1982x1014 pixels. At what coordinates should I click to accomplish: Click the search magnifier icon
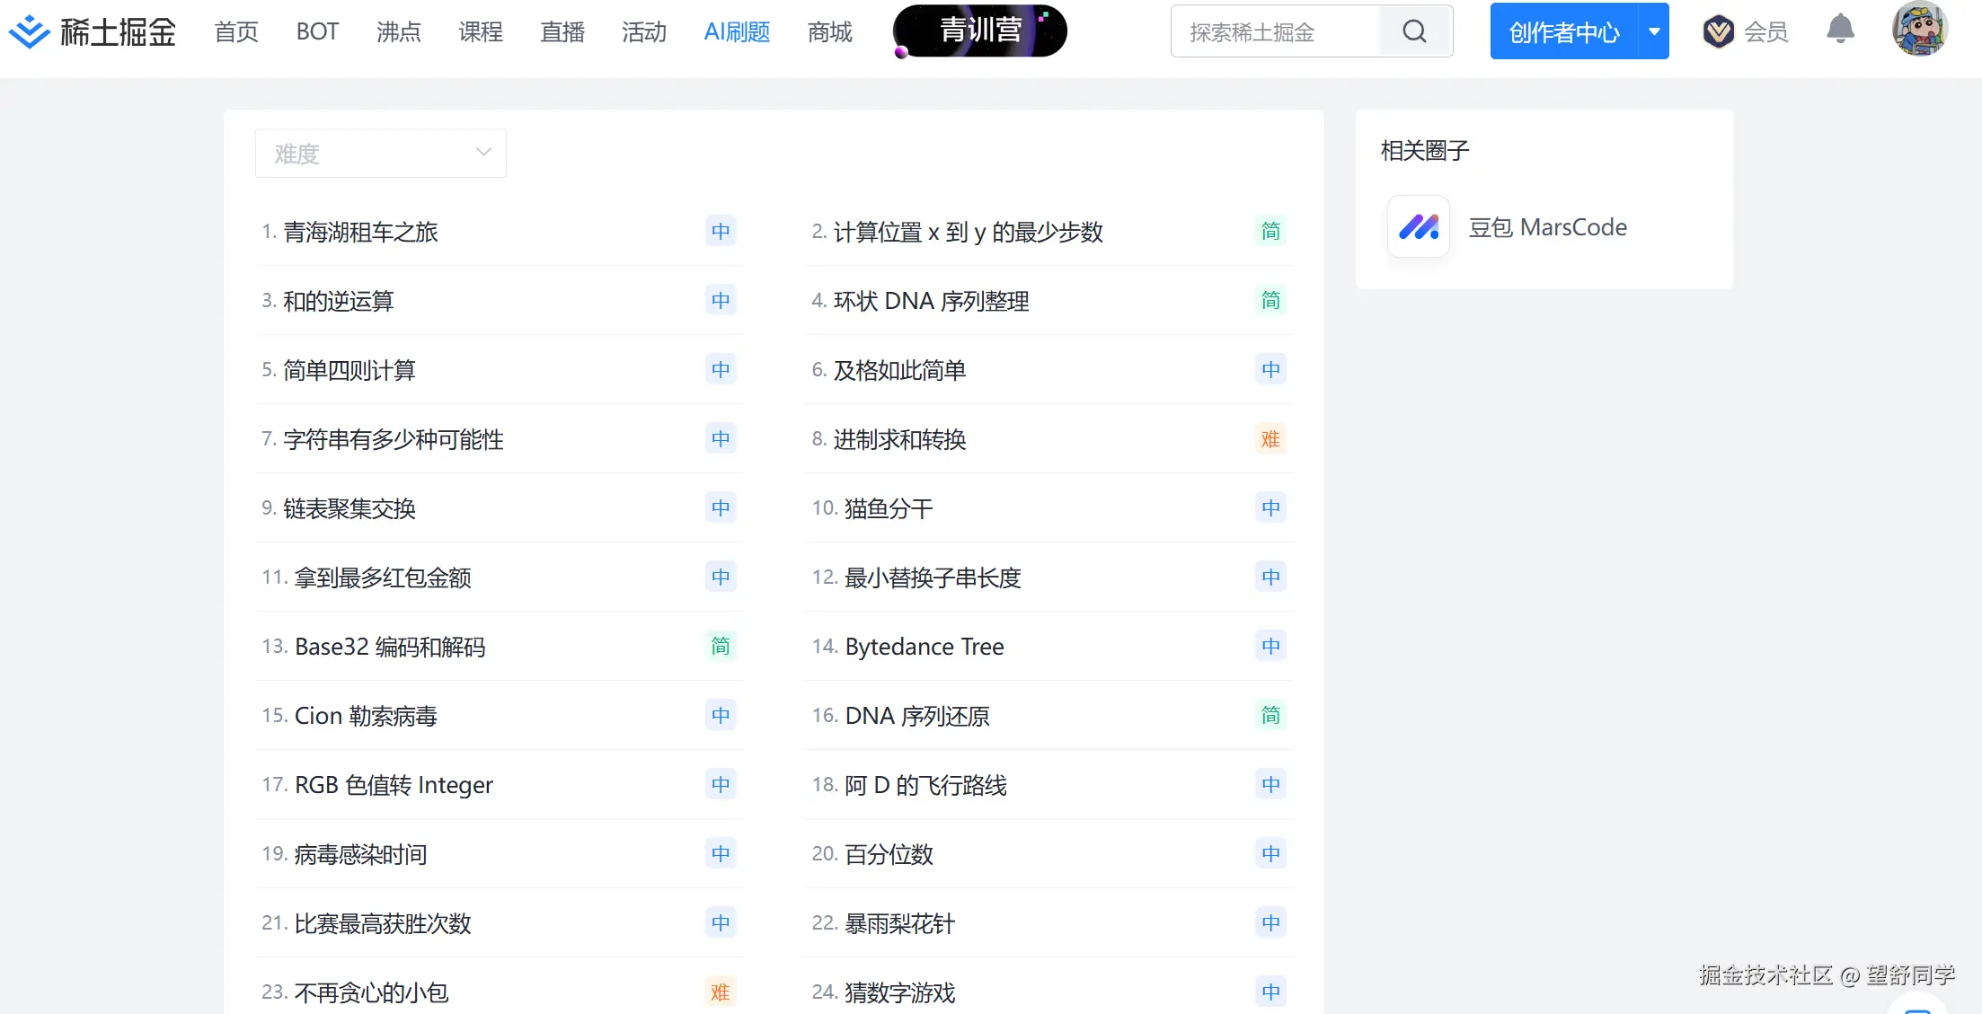[x=1414, y=31]
